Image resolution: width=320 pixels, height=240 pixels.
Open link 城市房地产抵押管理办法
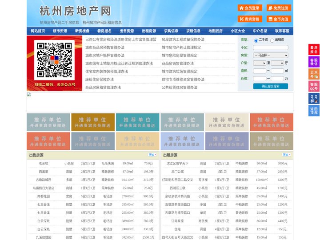(x=105, y=55)
